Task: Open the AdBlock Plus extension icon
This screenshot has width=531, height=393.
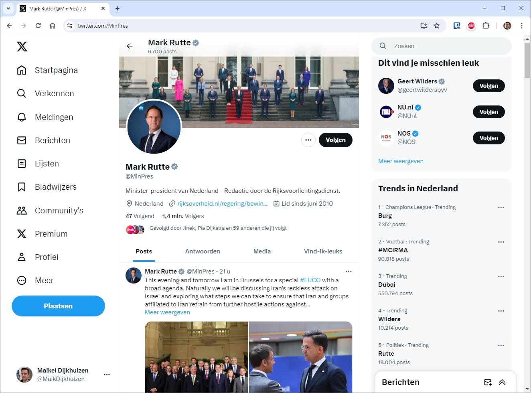Action: tap(471, 26)
